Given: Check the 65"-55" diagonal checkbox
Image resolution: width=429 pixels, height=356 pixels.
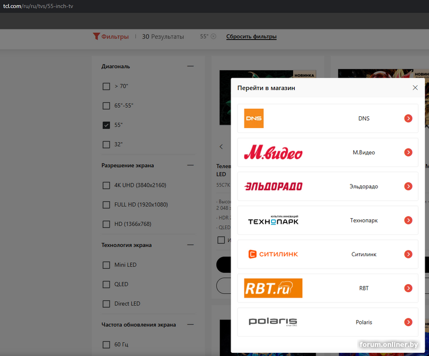Looking at the screenshot, I should click(x=106, y=106).
